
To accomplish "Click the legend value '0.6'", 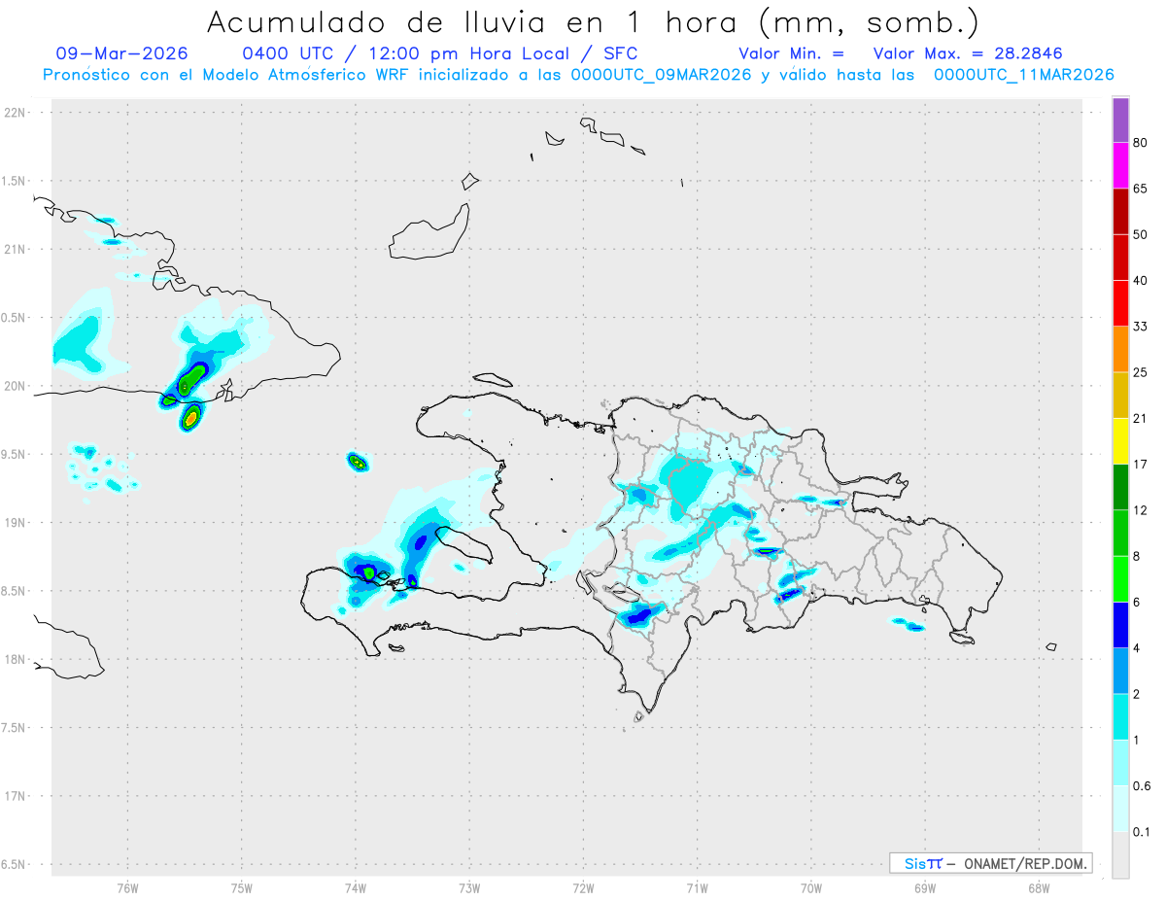I will tap(1143, 786).
